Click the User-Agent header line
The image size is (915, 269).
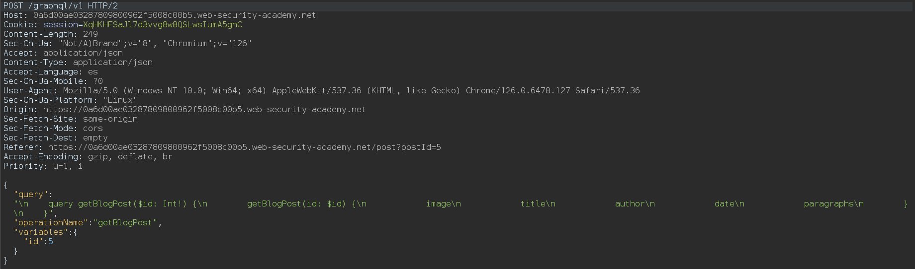tap(322, 91)
